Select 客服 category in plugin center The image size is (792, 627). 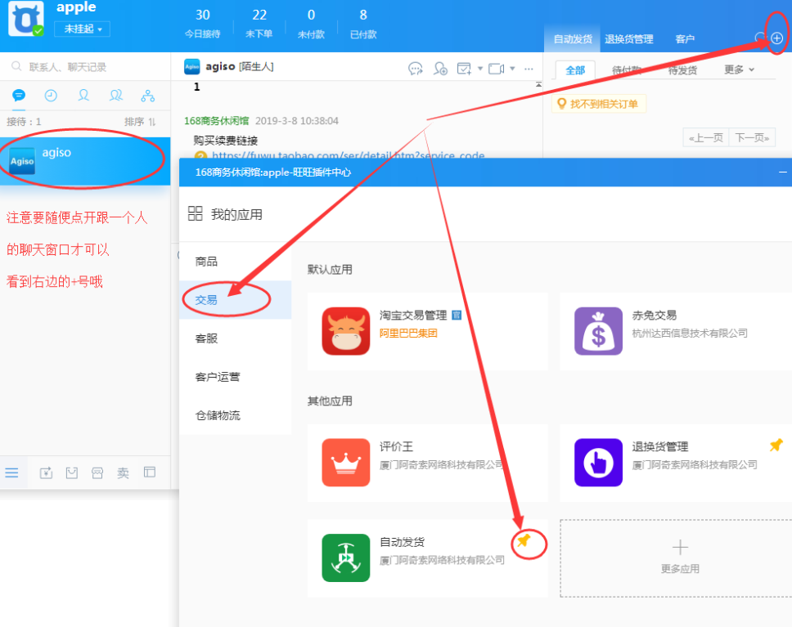click(x=236, y=338)
